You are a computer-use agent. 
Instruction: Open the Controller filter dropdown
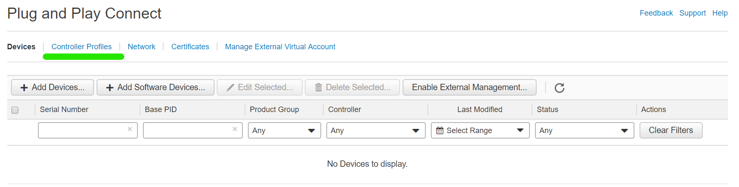point(376,131)
